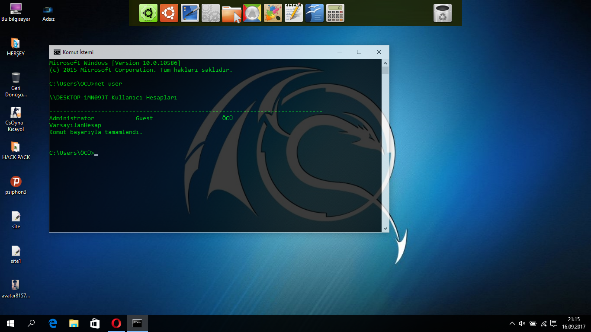Launch the desktop pen drawing dock icon

(x=190, y=13)
